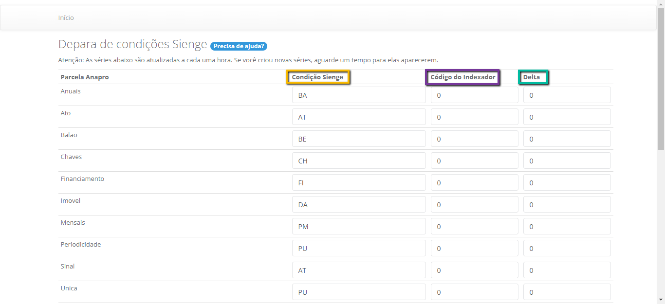Focus the Chaves row Condição Sienge input
Viewport: 665px width, 304px height.
(x=359, y=161)
